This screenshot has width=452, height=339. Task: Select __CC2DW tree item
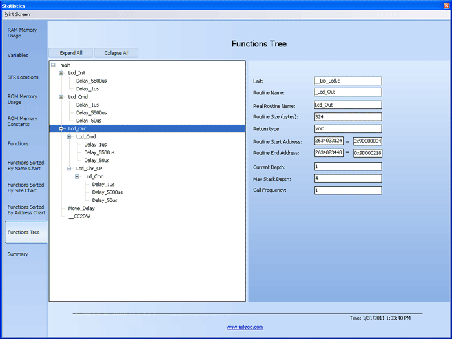(79, 216)
